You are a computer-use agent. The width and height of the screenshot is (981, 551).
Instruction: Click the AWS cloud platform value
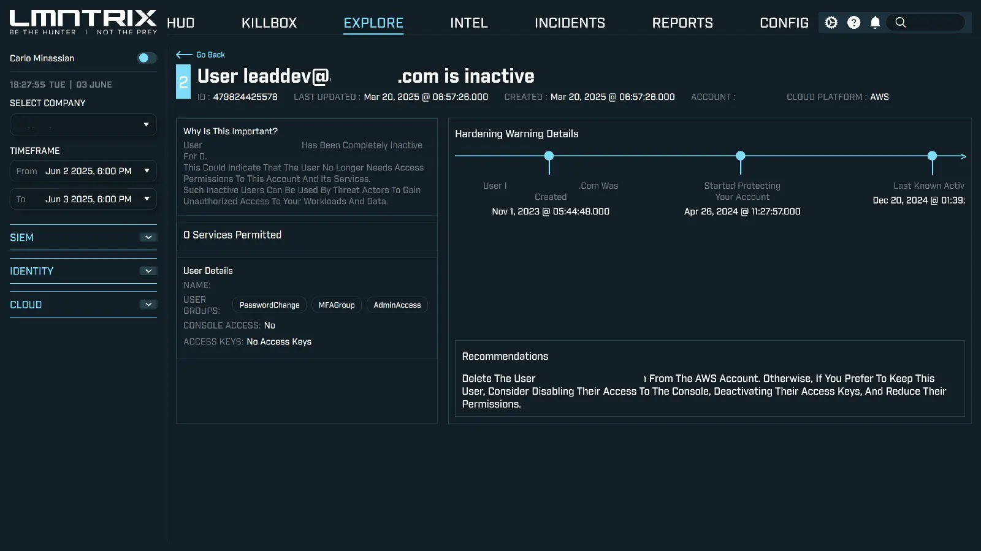coord(879,97)
